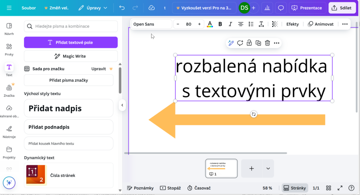
Task: Toggle italic formatting
Action: coord(230,24)
